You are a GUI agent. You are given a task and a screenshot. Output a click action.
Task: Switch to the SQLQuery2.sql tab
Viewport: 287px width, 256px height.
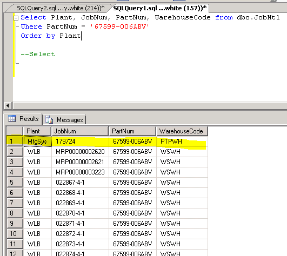pyautogui.click(x=61, y=8)
